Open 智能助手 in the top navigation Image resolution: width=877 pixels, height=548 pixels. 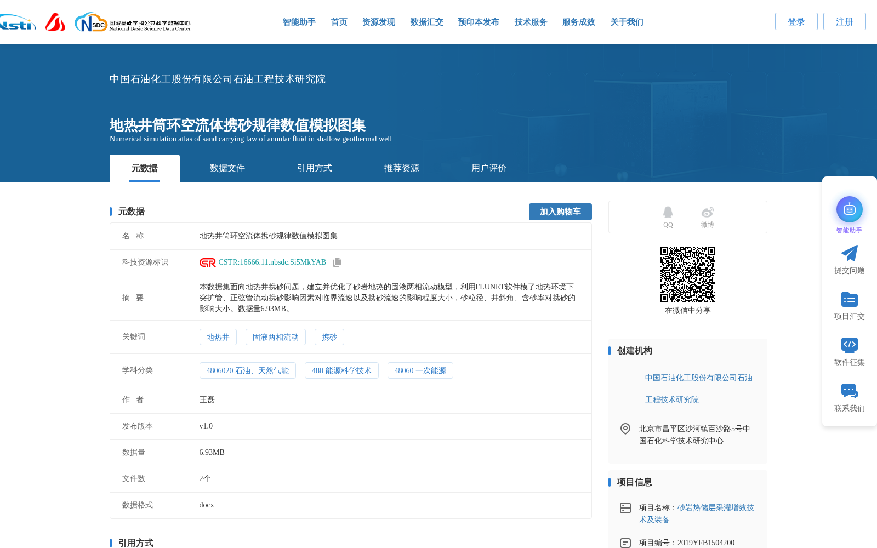299,22
